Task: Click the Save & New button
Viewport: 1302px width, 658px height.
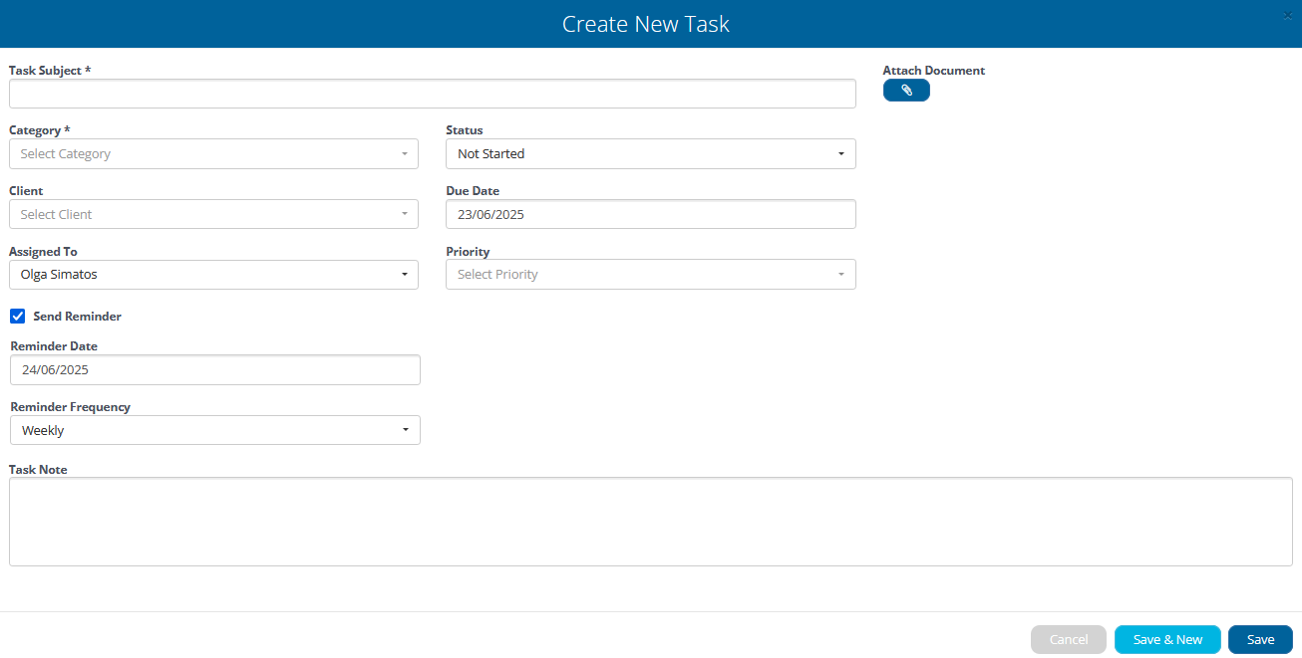Action: click(x=1167, y=639)
